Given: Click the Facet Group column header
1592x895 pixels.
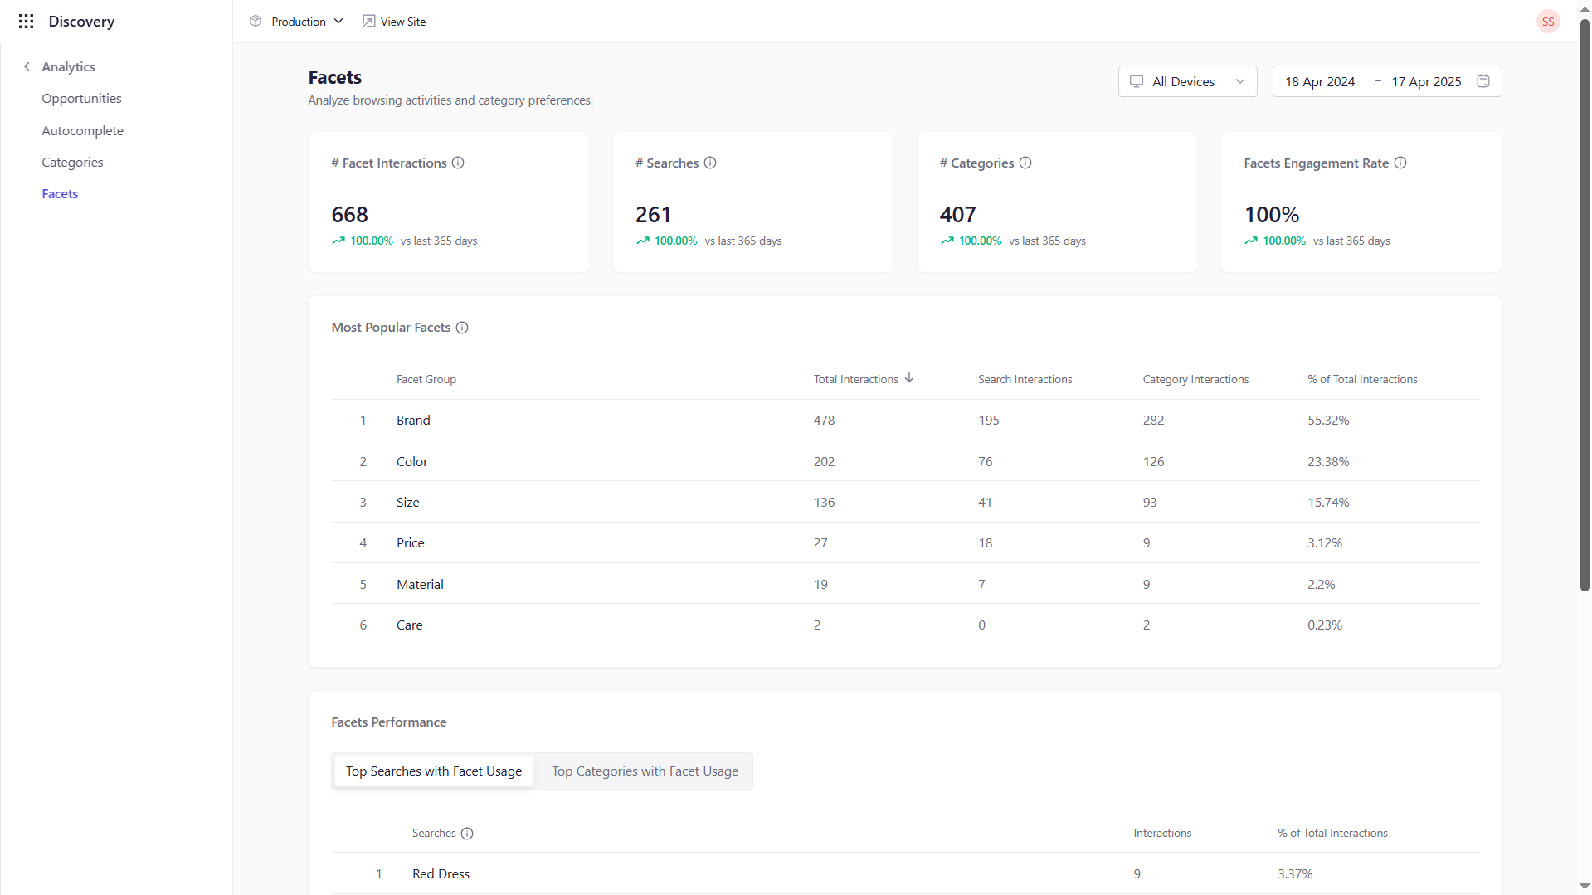Looking at the screenshot, I should point(426,379).
